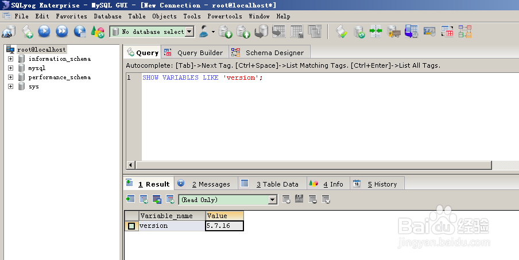The height and width of the screenshot is (260, 519).
Task: Click the Value column header
Action: click(224, 216)
